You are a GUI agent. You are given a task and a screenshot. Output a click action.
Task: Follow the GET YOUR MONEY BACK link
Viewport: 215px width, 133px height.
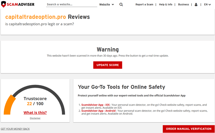point(15,129)
